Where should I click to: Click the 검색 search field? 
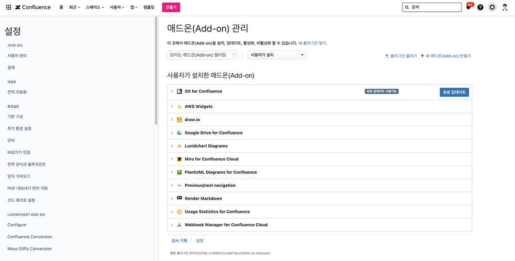431,7
